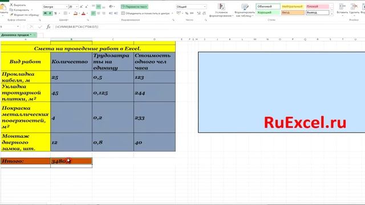Increase decimal places
This screenshot has height=205, width=365.
[x=198, y=13]
